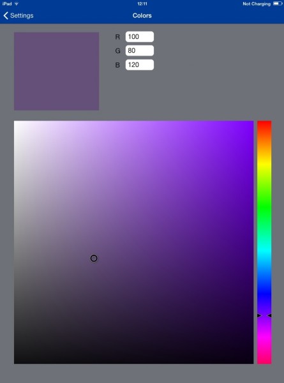284x383 pixels.
Task: Click the right black arrow on the hue bar
Action: (x=269, y=315)
